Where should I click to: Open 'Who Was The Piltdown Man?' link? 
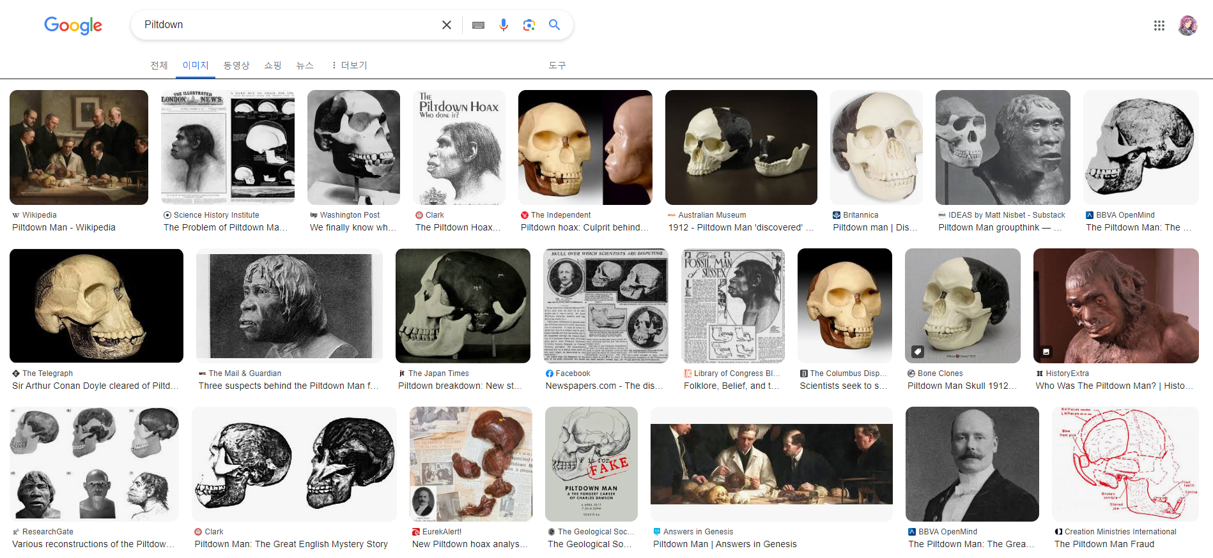tap(1115, 386)
